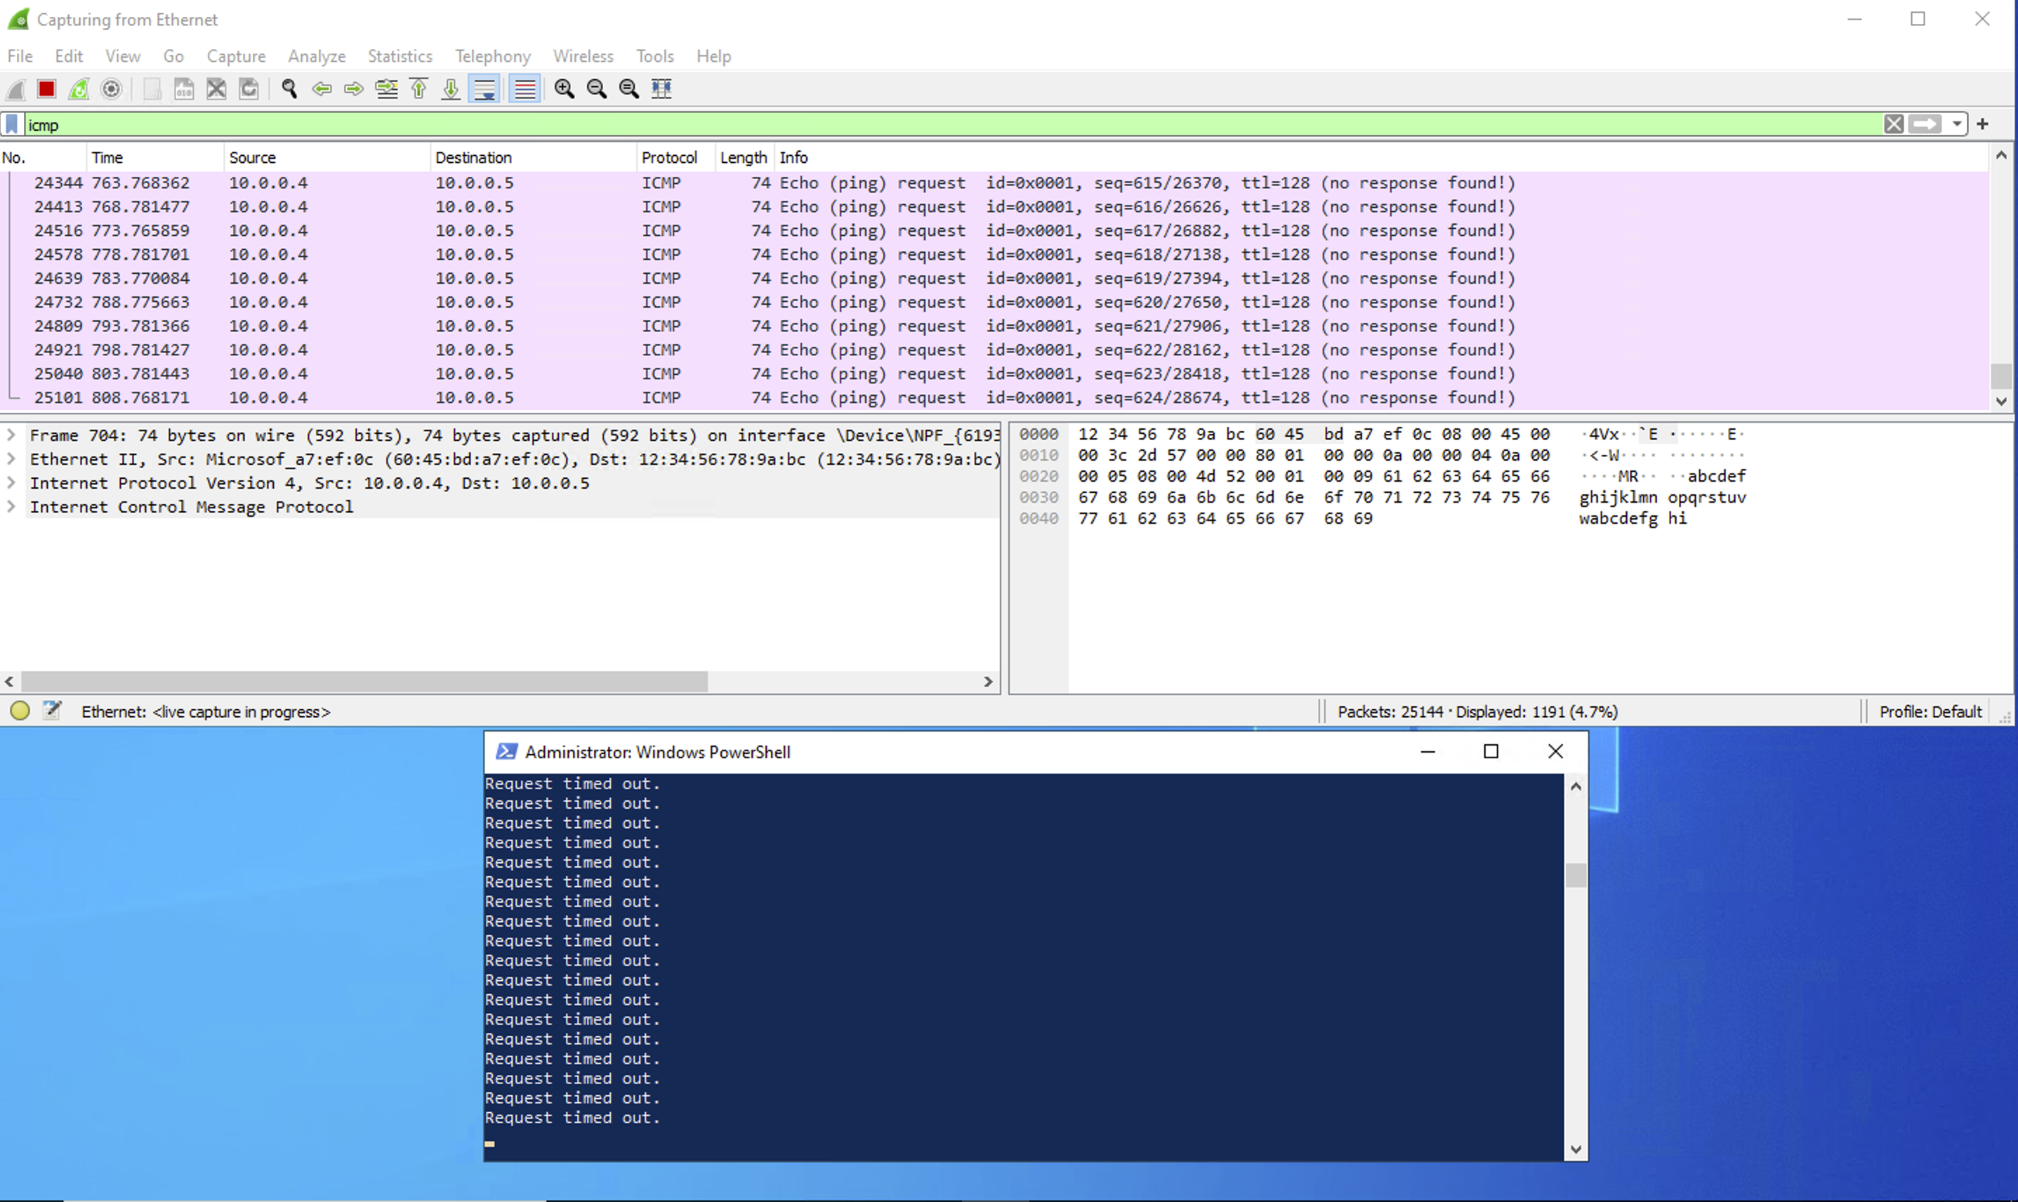Open the File menu
The image size is (2018, 1202).
pyautogui.click(x=20, y=56)
